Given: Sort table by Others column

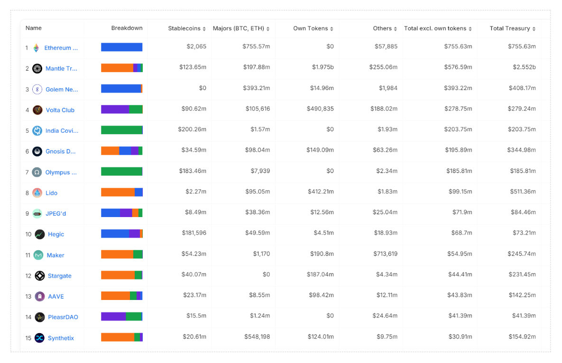Looking at the screenshot, I should click(385, 28).
